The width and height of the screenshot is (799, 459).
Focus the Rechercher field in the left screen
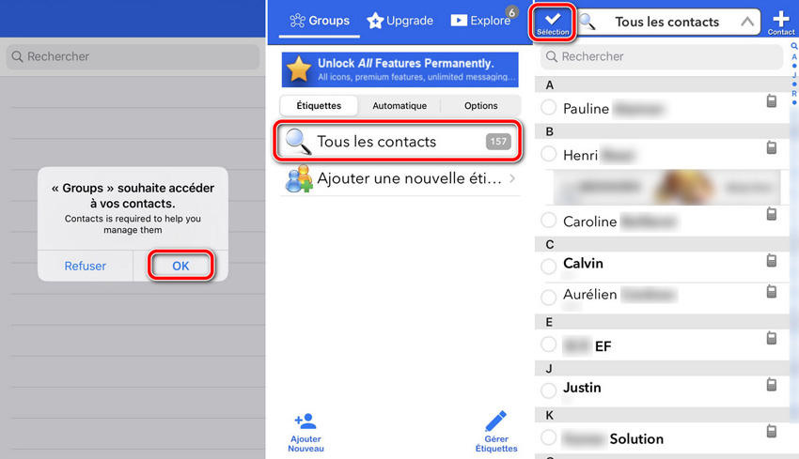(133, 56)
